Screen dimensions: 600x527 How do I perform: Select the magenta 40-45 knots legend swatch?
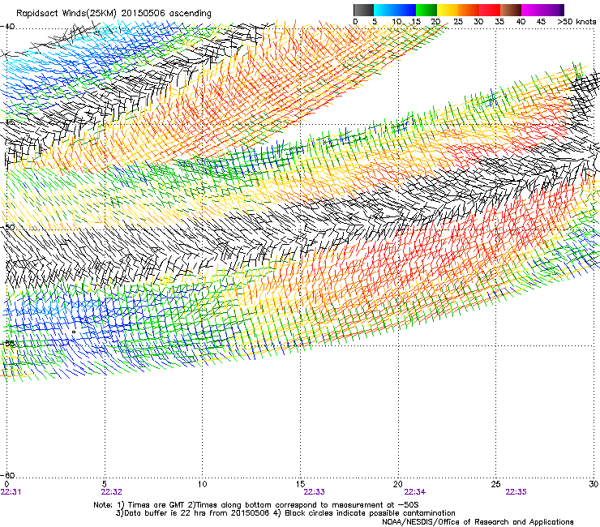tap(532, 10)
